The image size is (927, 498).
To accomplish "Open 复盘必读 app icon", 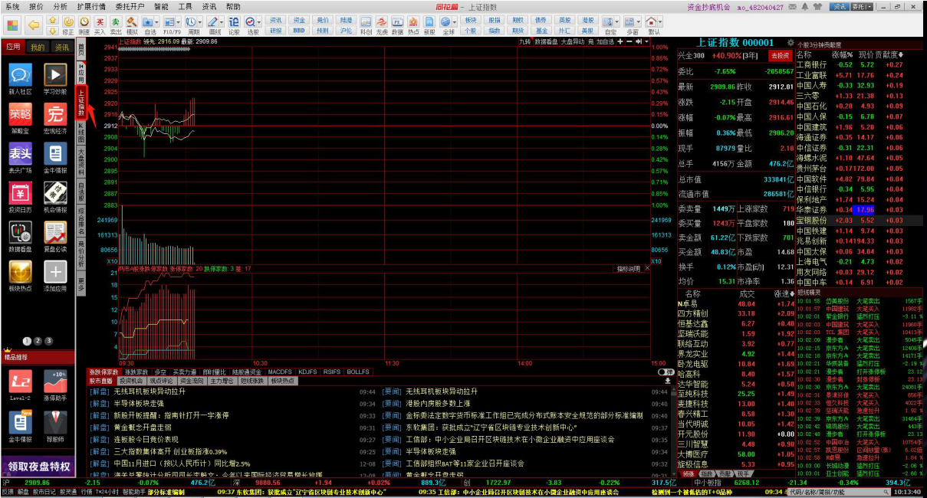I will click(54, 238).
